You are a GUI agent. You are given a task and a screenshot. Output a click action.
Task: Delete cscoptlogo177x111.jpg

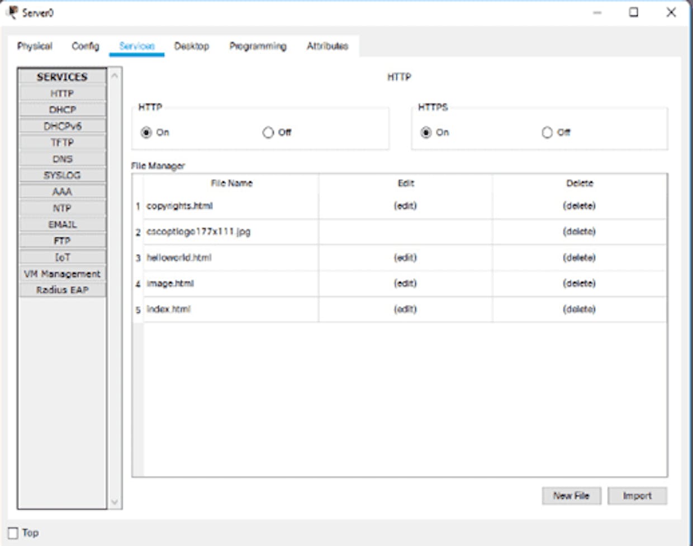pyautogui.click(x=579, y=231)
